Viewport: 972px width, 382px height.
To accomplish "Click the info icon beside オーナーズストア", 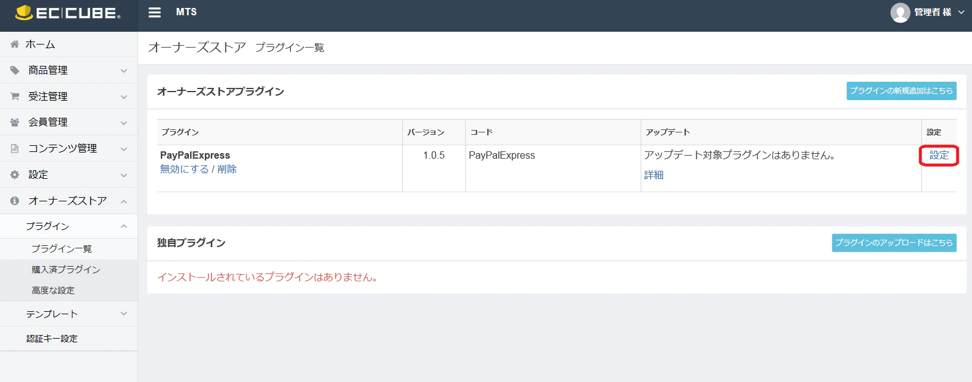I will (15, 201).
